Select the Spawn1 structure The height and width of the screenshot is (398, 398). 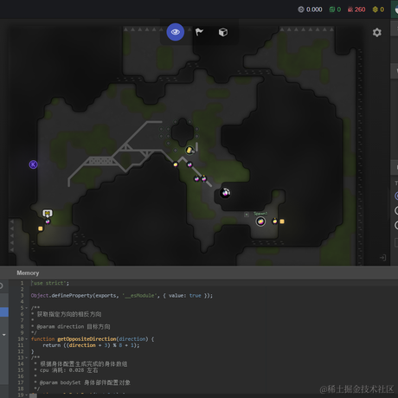[x=260, y=221]
